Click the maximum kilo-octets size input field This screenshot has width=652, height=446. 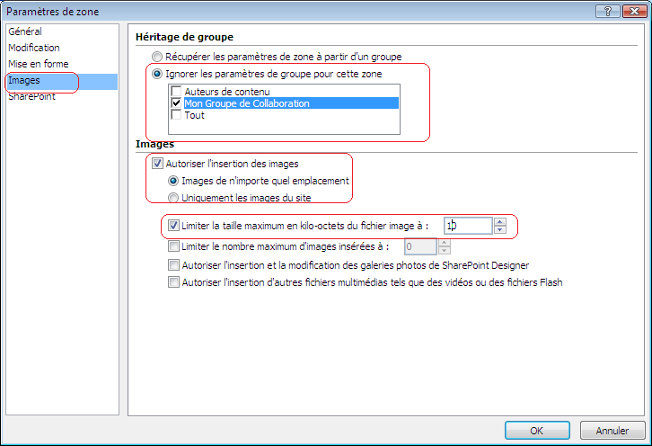pos(467,227)
